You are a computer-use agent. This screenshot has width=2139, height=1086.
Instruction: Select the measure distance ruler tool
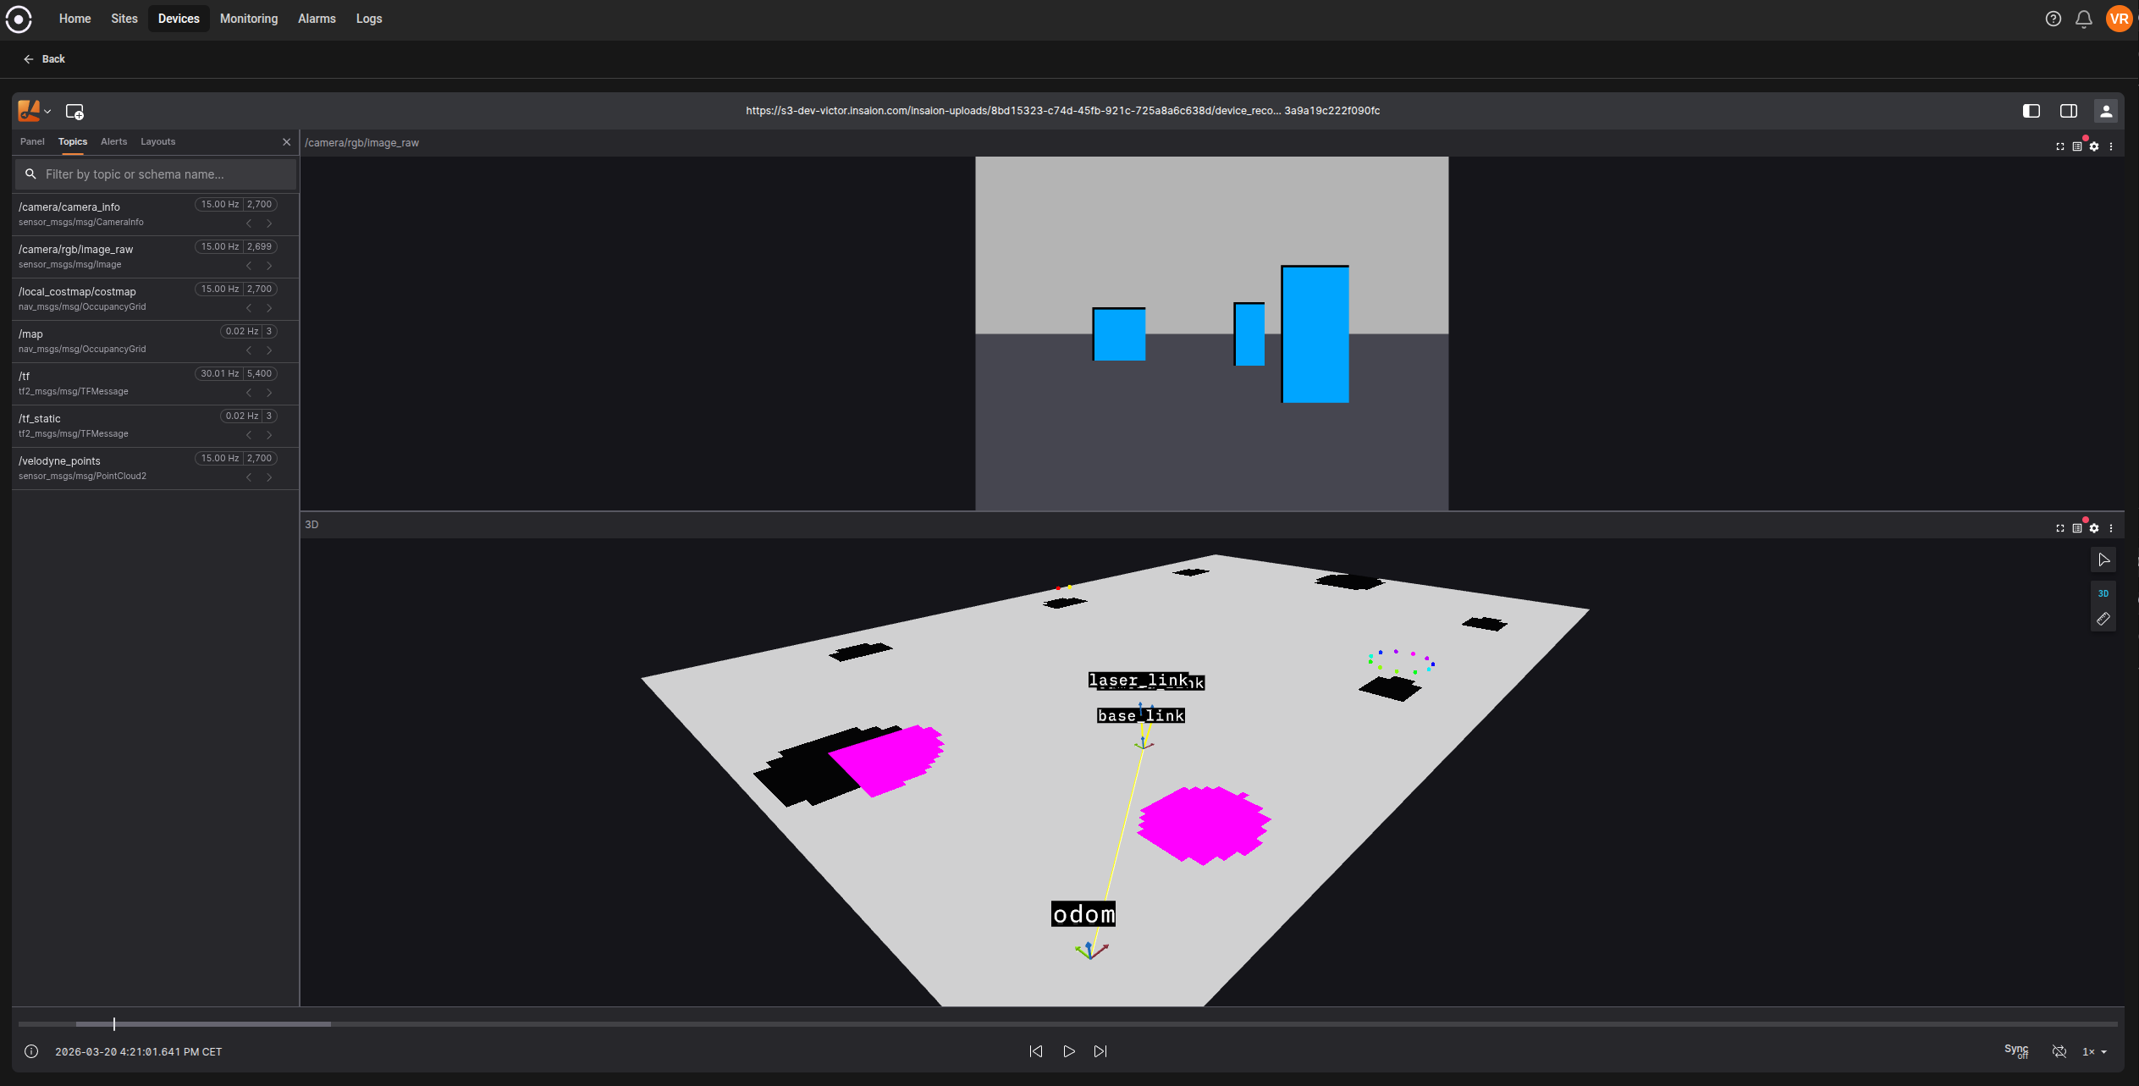[x=2103, y=620]
